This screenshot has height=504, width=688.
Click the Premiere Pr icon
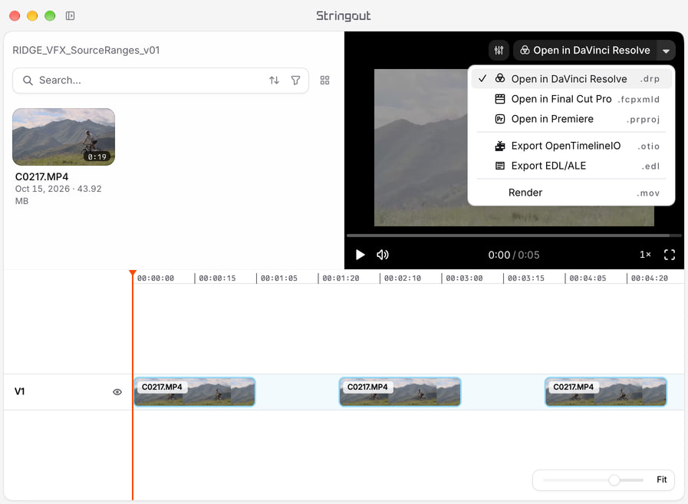(x=500, y=119)
